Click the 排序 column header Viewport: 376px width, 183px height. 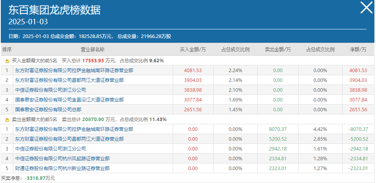[7, 49]
